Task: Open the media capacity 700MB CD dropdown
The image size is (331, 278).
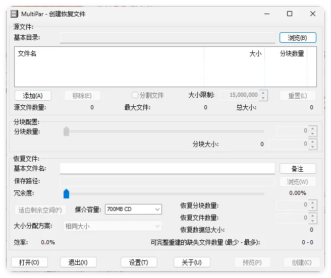Action: tap(133, 209)
